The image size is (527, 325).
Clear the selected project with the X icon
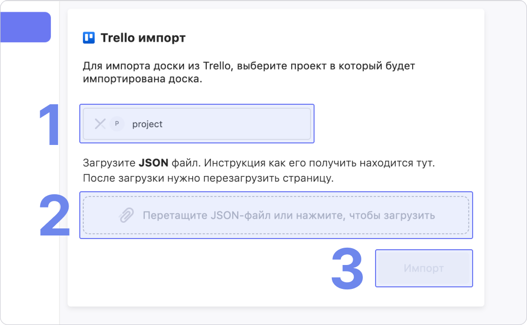click(100, 124)
